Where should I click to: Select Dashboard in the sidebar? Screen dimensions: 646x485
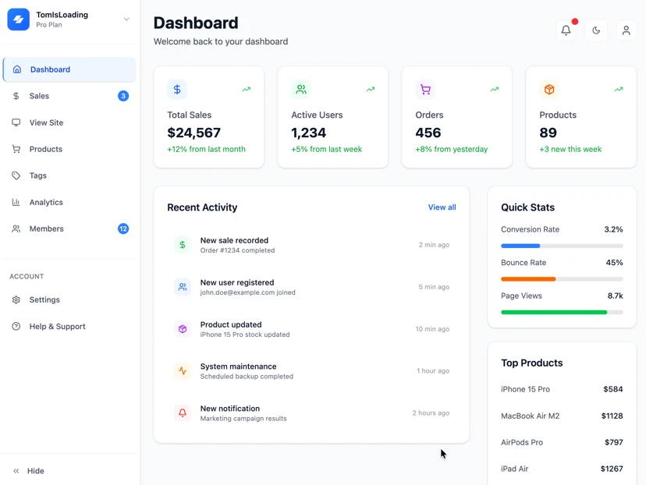click(69, 69)
